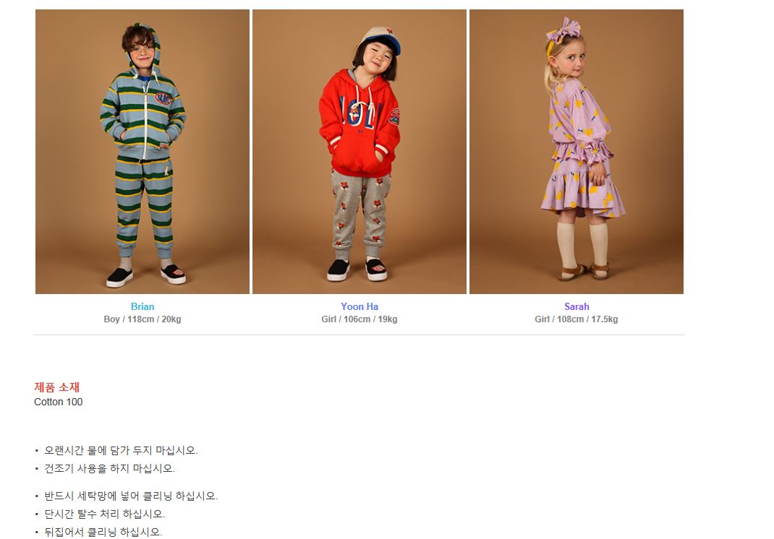Open Brian's striped tracksuit photo
This screenshot has height=539, width=774.
[x=143, y=152]
